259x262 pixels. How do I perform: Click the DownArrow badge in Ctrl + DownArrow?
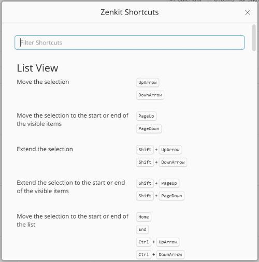(170, 255)
